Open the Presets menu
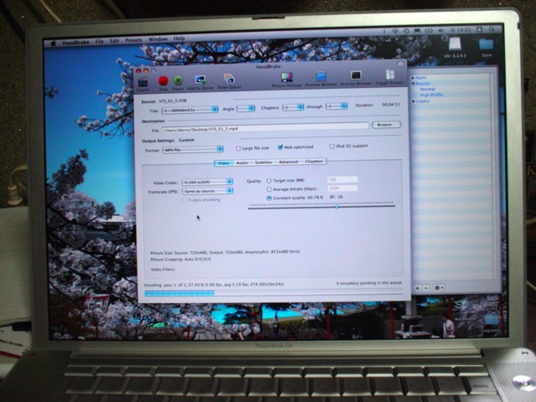 (134, 40)
